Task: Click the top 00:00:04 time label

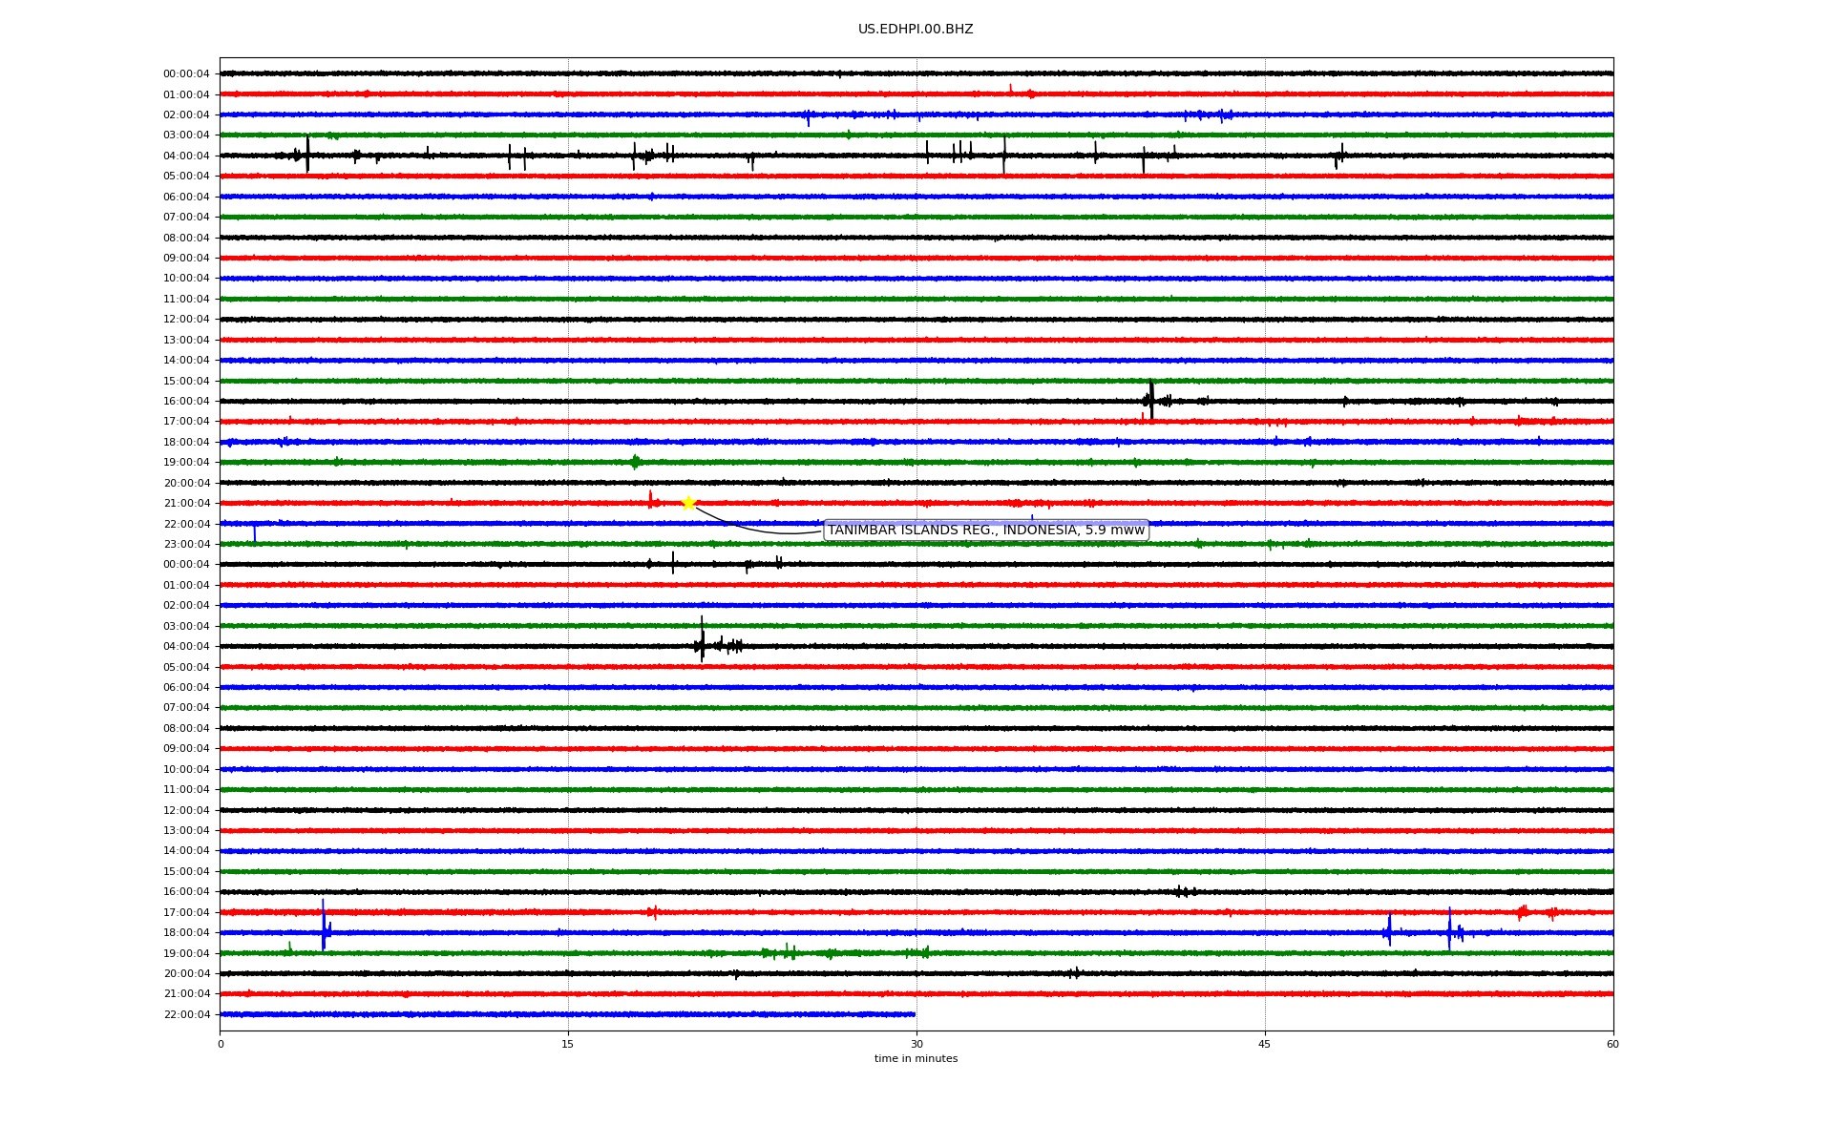Action: 186,73
